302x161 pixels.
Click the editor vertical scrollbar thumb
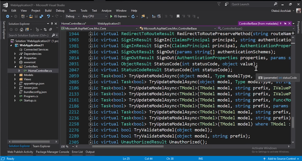(x=293, y=123)
